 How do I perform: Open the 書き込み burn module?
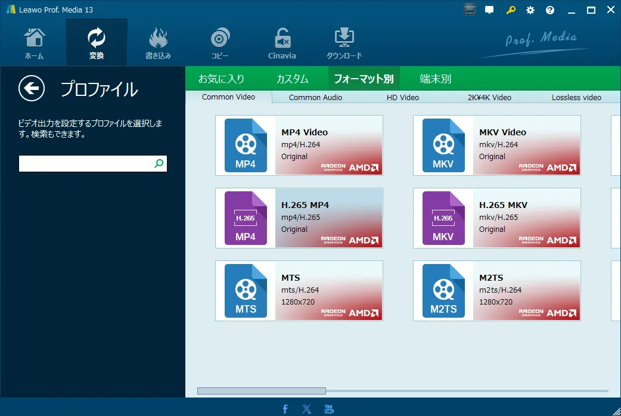tap(158, 43)
